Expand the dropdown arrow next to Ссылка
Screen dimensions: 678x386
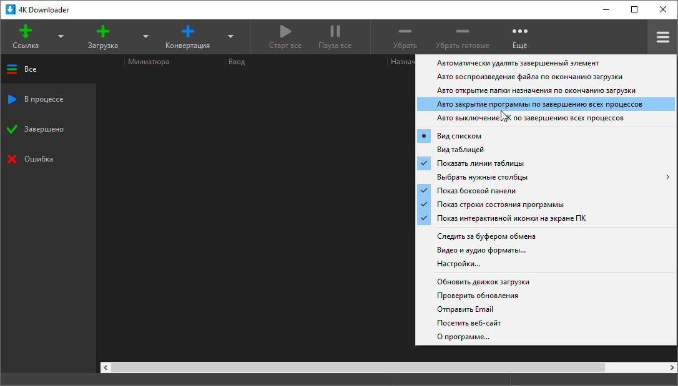pos(61,37)
